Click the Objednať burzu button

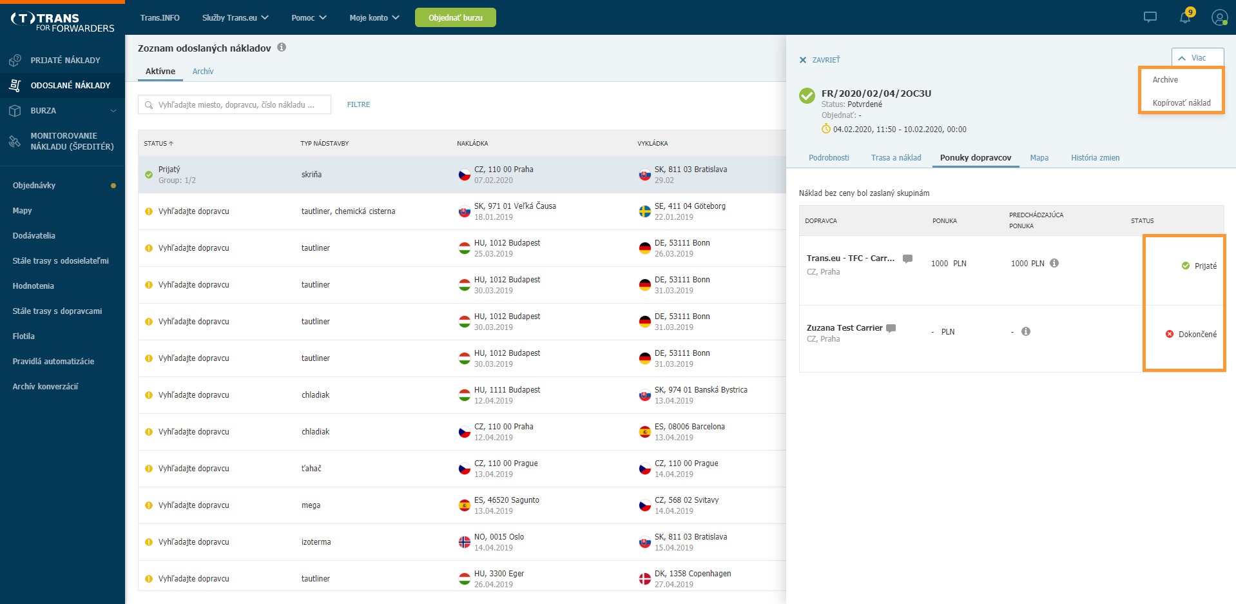(456, 17)
